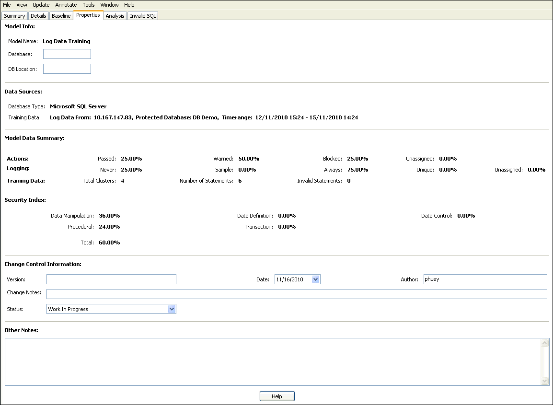The height and width of the screenshot is (405, 553).
Task: Click the Never 25.00% logging value
Action: click(x=132, y=170)
